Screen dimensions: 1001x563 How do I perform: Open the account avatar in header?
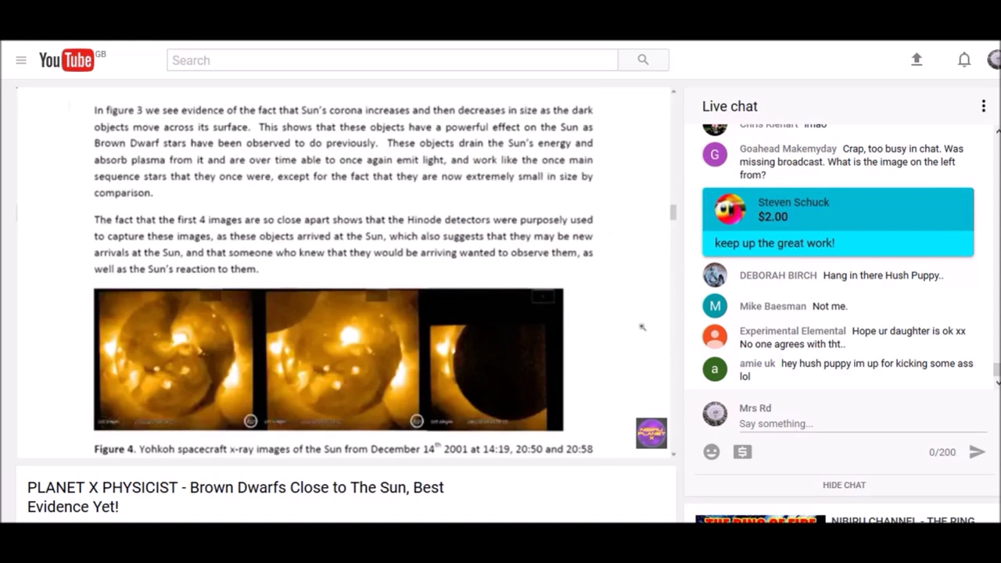pos(995,59)
